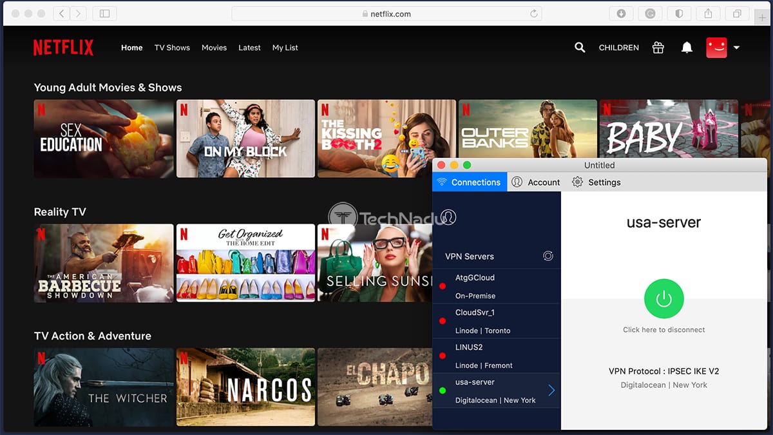Open The Witcher thumbnail

(104, 387)
